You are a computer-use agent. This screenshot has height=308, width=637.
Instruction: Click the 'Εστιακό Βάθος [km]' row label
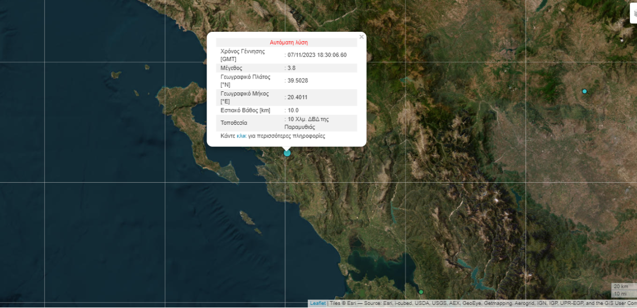tap(245, 110)
